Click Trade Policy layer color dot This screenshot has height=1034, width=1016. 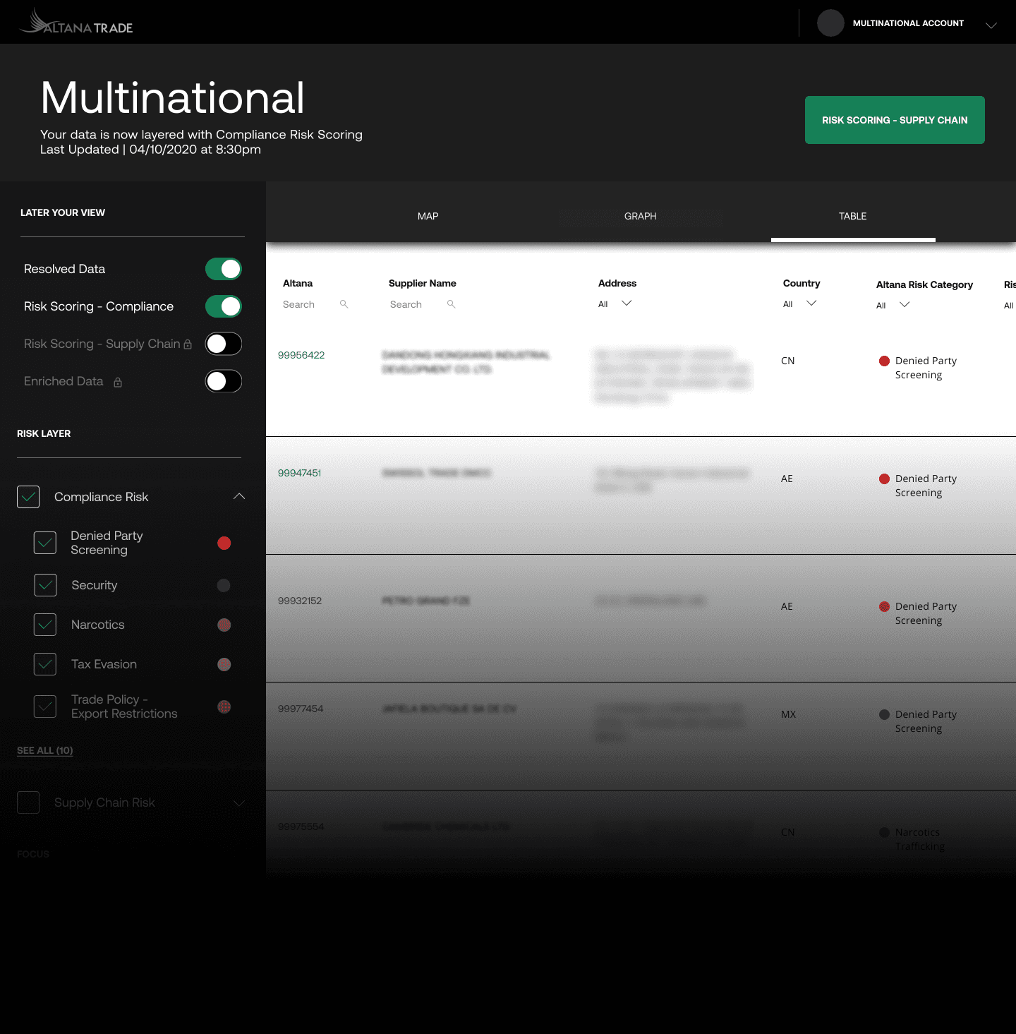click(224, 707)
